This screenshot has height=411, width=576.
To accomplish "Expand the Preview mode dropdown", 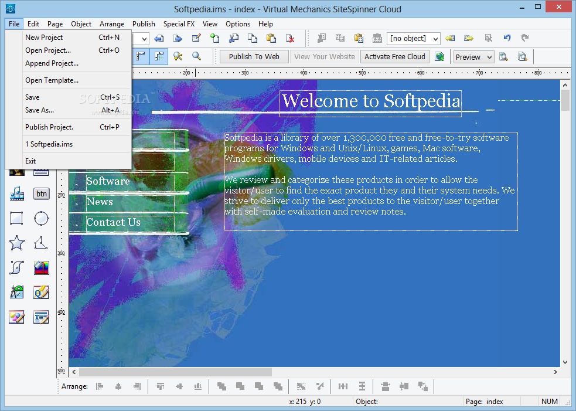I will [473, 57].
